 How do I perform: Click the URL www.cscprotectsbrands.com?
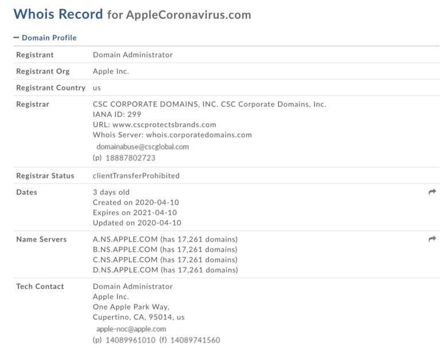click(164, 124)
